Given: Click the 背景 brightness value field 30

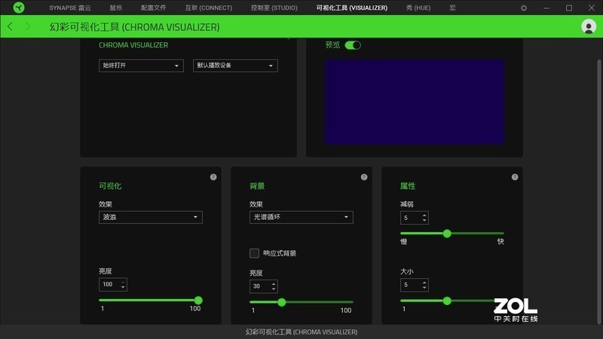Looking at the screenshot, I should (264, 286).
